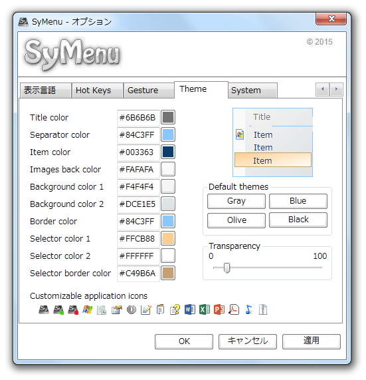Open the System tab
366x380 pixels.
coord(252,90)
